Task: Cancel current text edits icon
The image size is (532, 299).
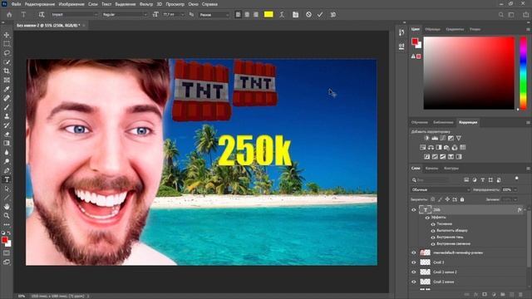Action: [308, 15]
